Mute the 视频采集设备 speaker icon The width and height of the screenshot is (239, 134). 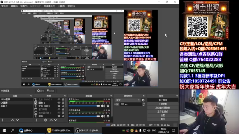[103, 116]
